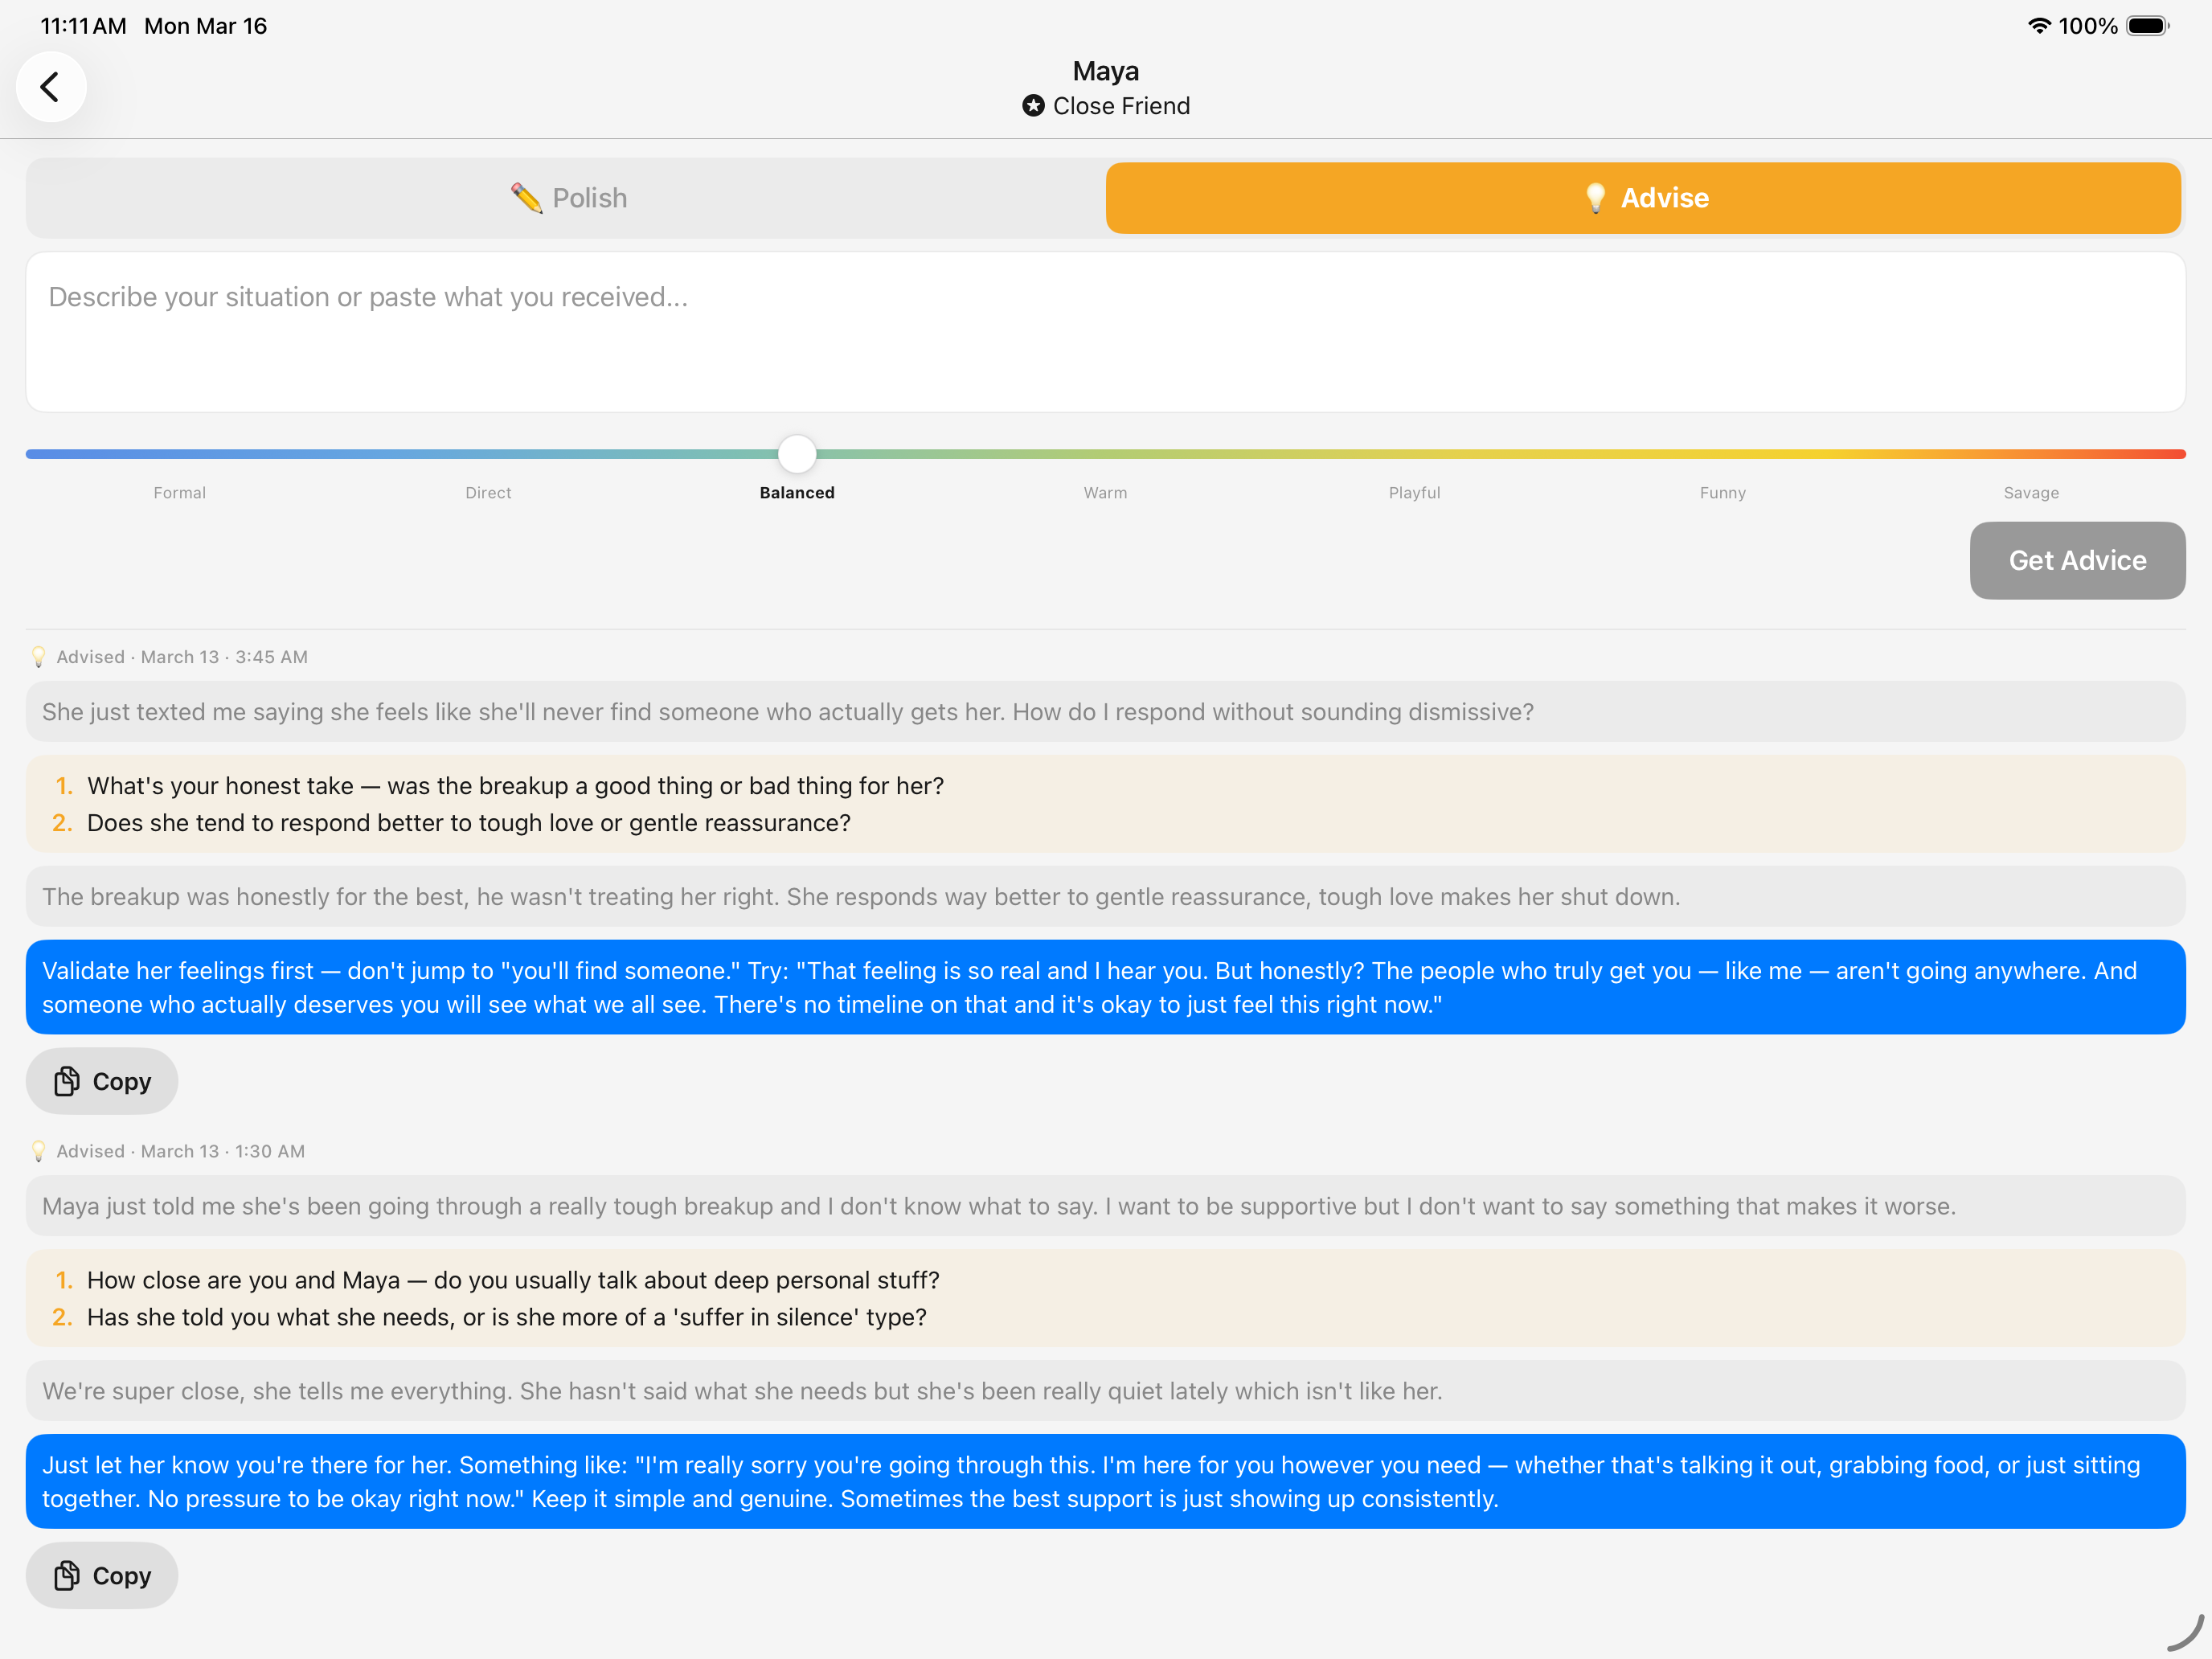2212x1659 pixels.
Task: Copy the bottom suggested reply
Action: coord(101,1575)
